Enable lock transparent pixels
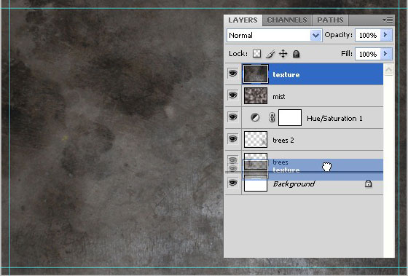Image resolution: width=408 pixels, height=276 pixels. click(x=256, y=54)
